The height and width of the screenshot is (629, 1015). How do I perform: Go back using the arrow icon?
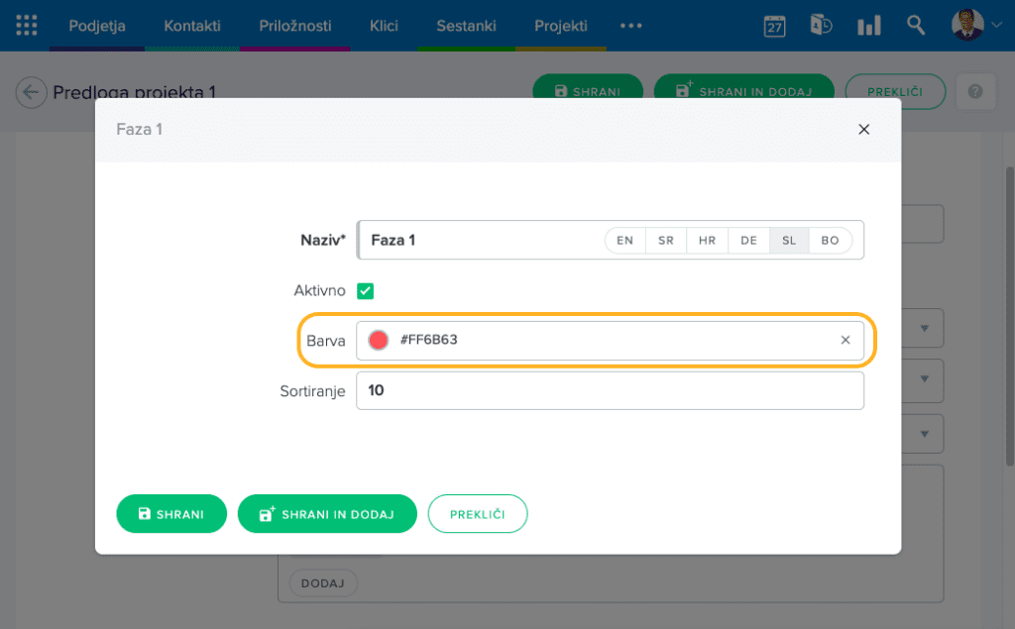pos(31,93)
